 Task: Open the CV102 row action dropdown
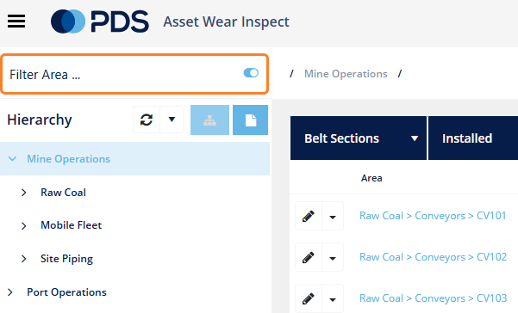tap(333, 257)
